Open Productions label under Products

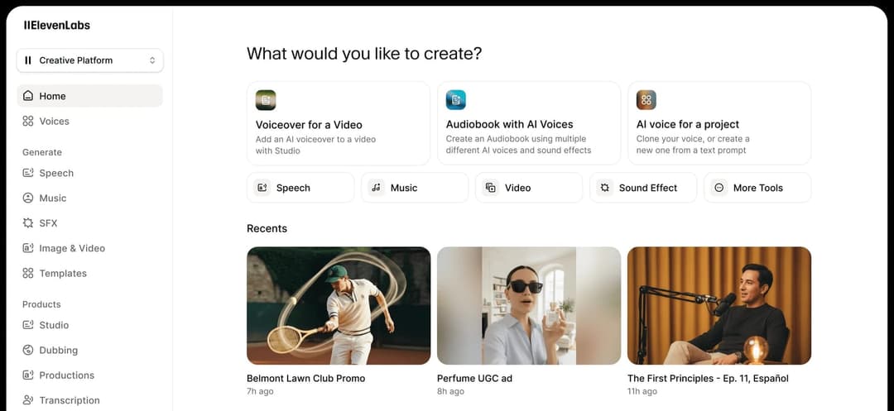pyautogui.click(x=67, y=375)
